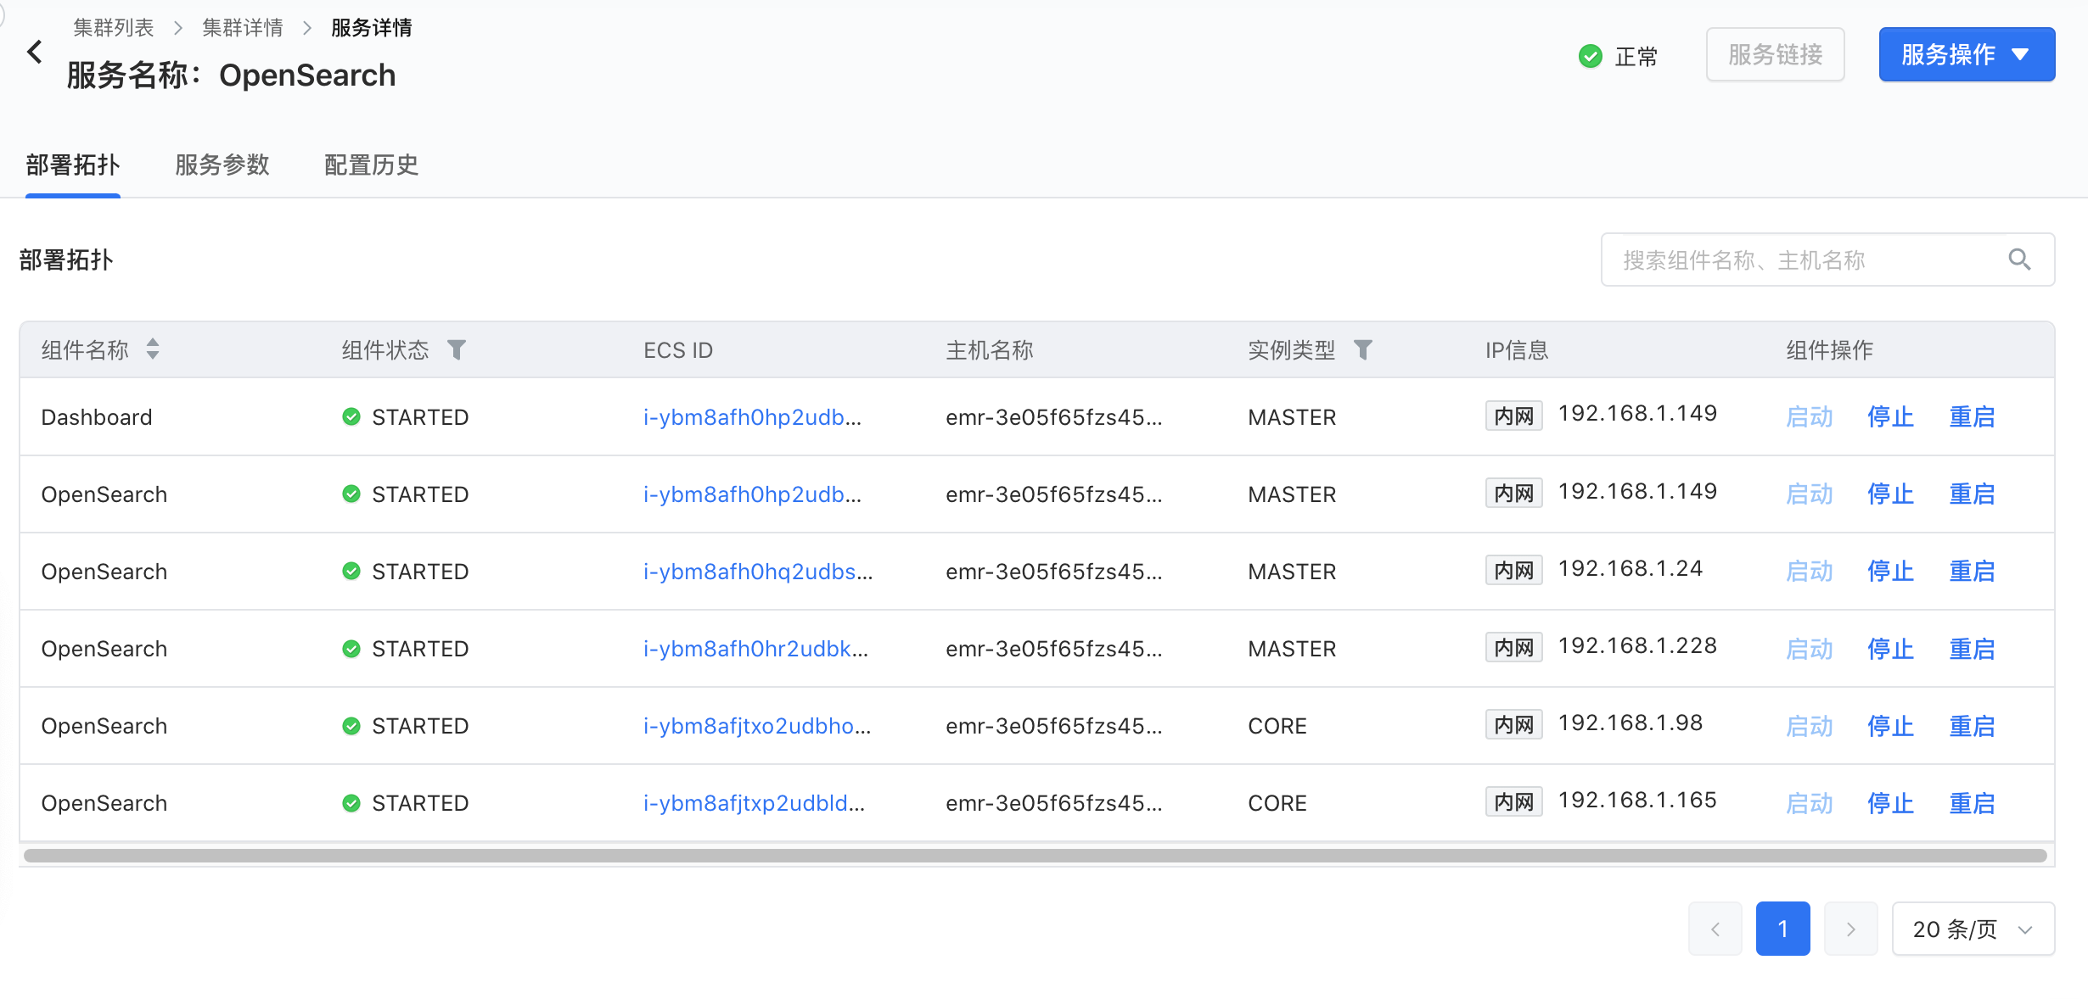2088x999 pixels.
Task: Select page 1 in pagination
Action: 1782,929
